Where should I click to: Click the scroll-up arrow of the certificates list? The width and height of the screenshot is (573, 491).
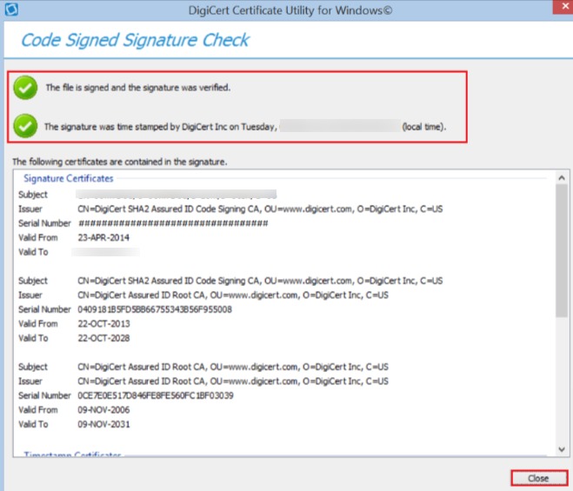[562, 178]
